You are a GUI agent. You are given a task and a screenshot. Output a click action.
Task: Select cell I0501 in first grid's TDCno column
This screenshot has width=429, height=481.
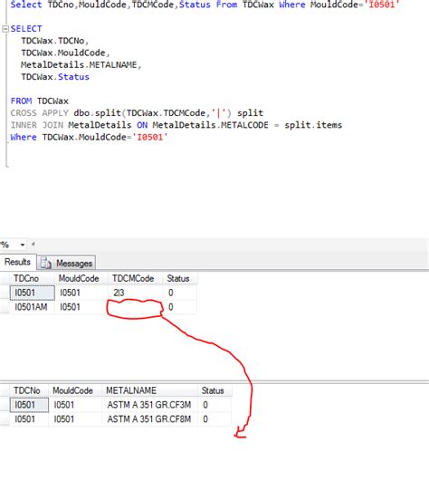[33, 293]
